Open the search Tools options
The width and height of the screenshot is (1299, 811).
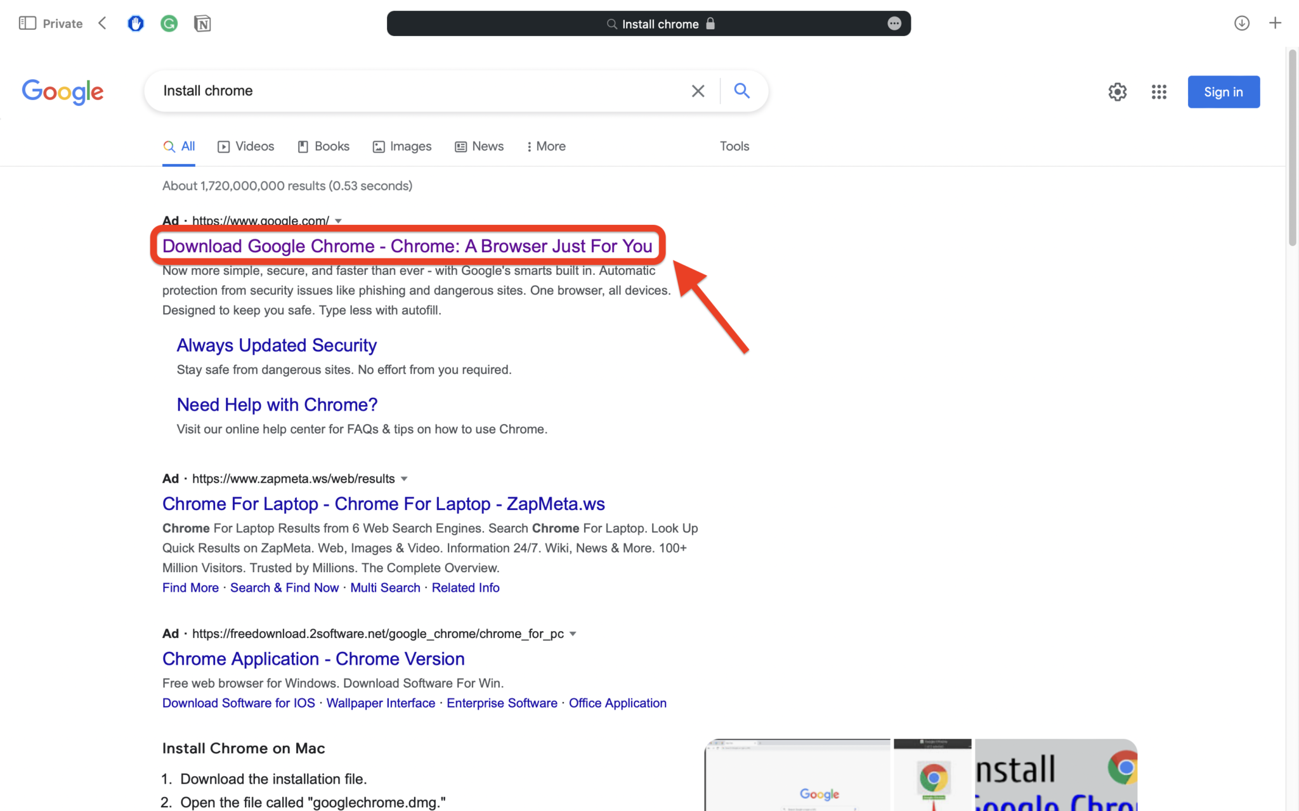point(734,146)
